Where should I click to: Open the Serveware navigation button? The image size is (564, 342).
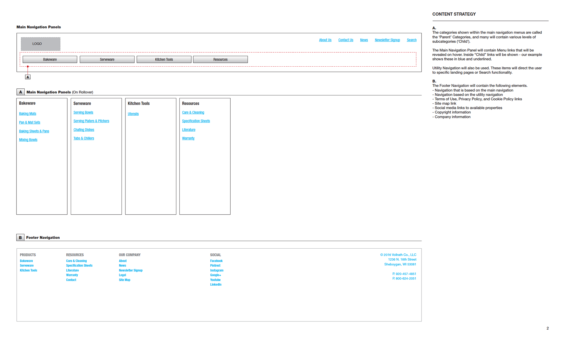point(107,59)
